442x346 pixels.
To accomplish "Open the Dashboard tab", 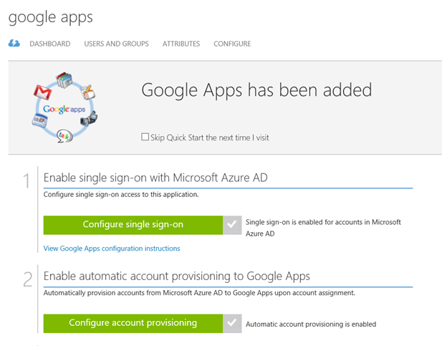I will (x=50, y=44).
